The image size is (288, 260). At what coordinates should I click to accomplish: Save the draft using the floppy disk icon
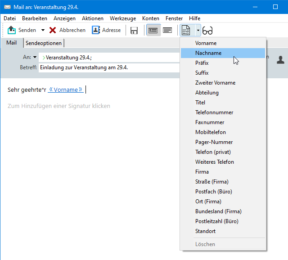134,31
